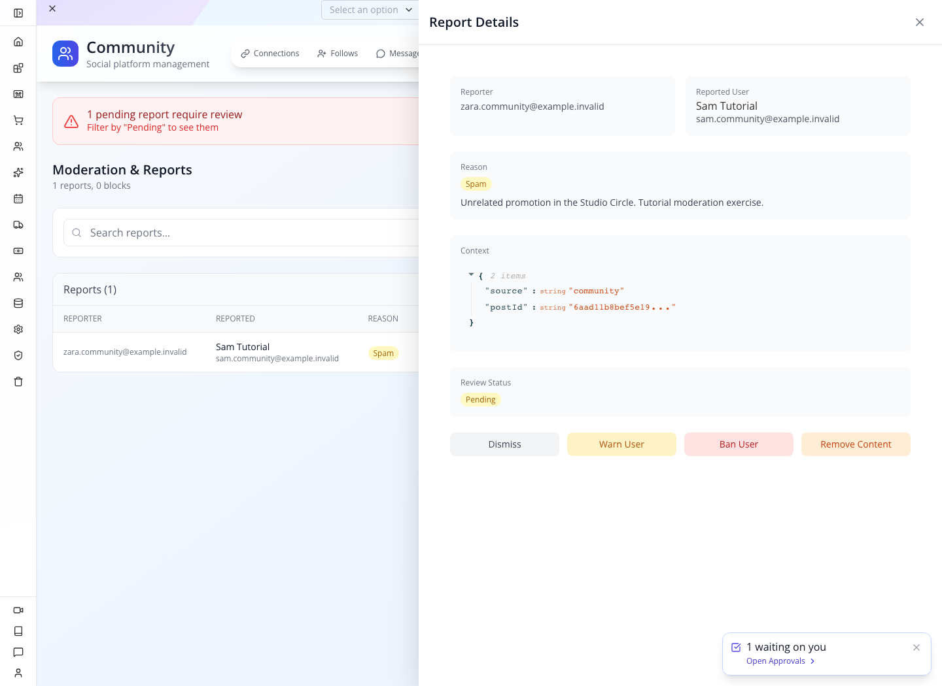Image resolution: width=942 pixels, height=686 pixels.
Task: Open the database sidebar icon
Action: point(18,303)
